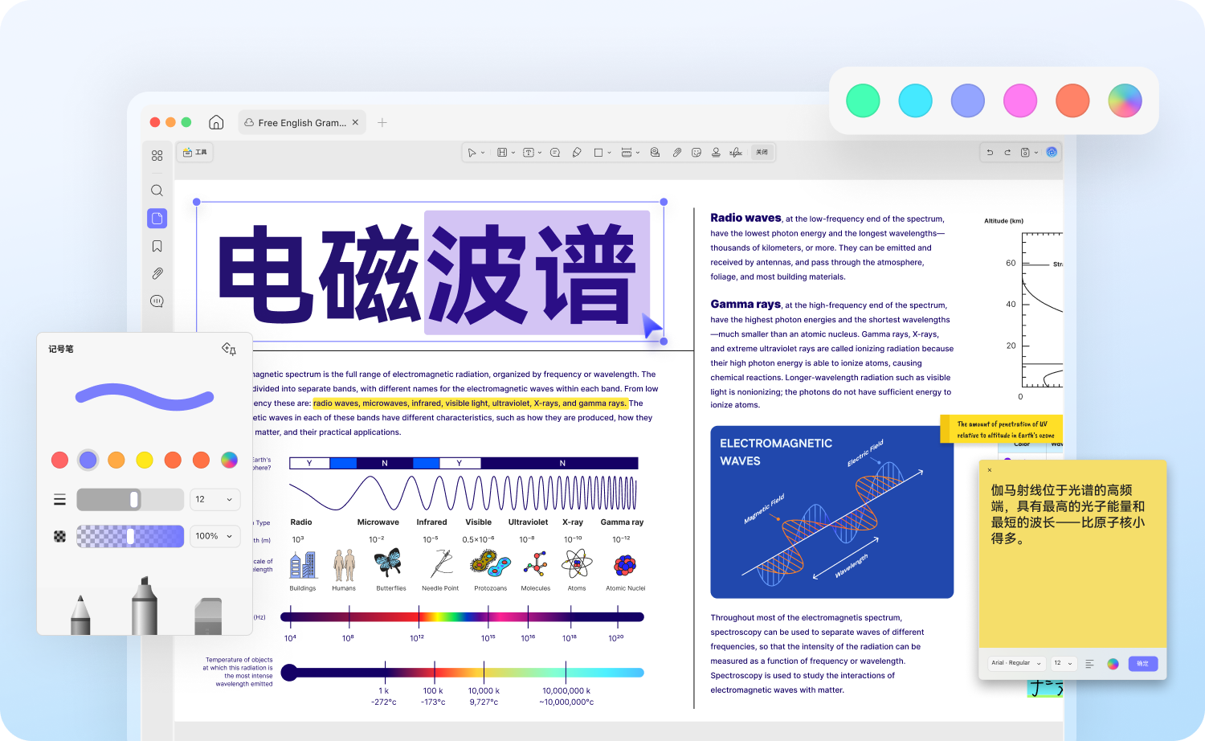Image resolution: width=1205 pixels, height=741 pixels.
Task: Open the thumbnails grid icon in sidebar
Action: (157, 156)
